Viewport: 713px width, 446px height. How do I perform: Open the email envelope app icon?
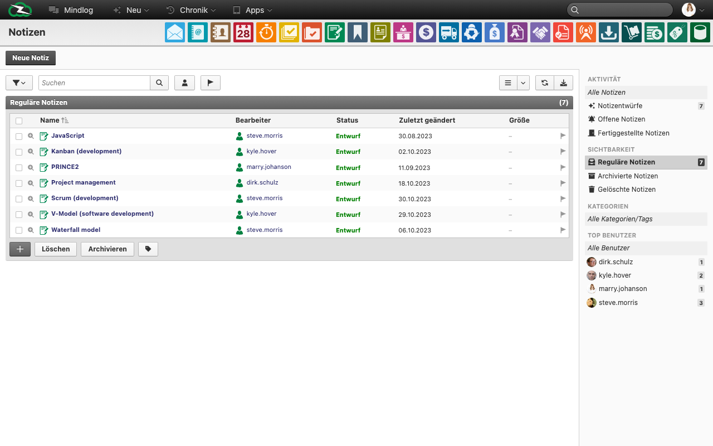point(175,32)
